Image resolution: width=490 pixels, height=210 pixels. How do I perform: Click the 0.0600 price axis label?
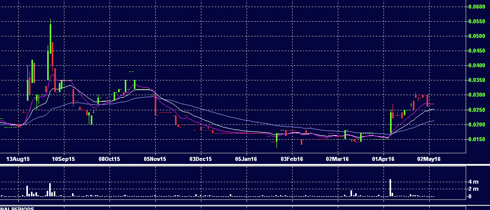[x=477, y=7]
